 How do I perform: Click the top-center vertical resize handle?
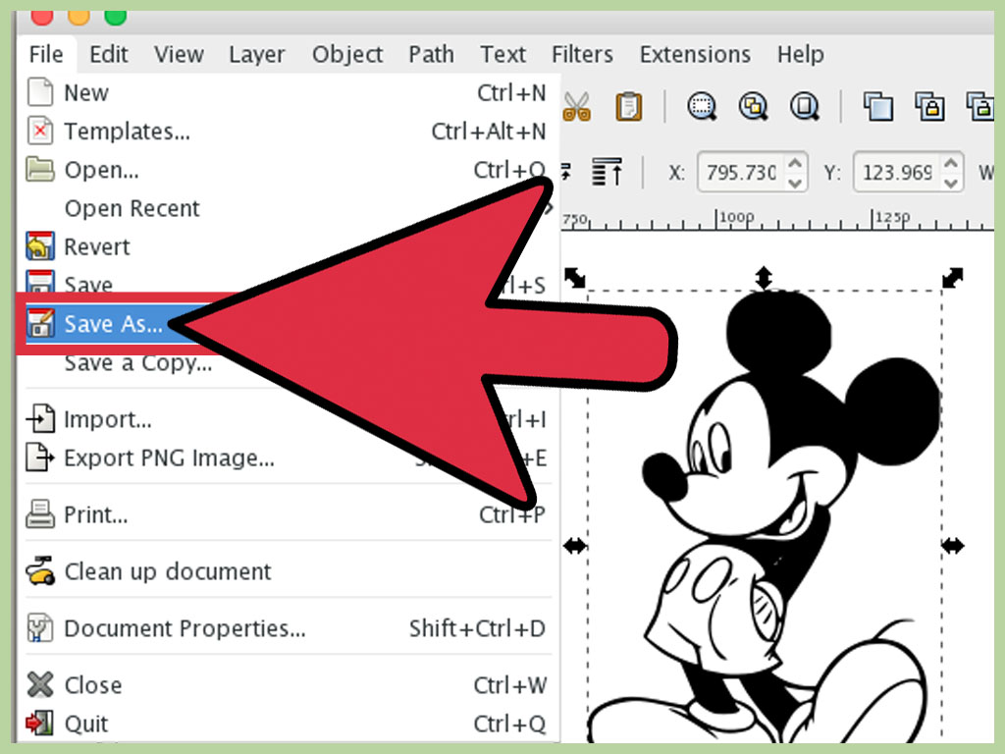pos(764,278)
